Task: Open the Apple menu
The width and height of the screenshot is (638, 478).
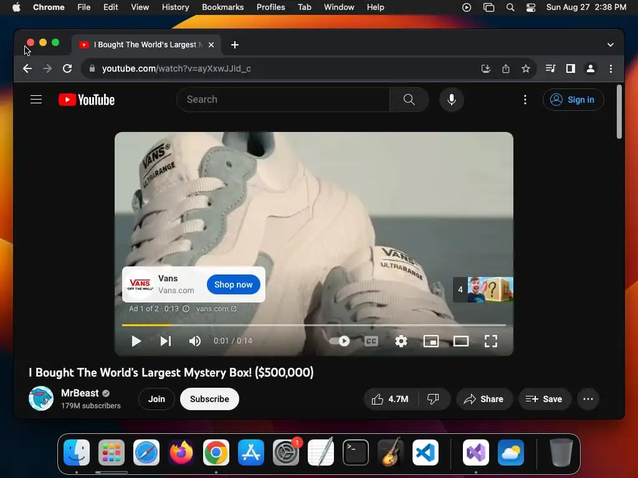Action: click(16, 7)
